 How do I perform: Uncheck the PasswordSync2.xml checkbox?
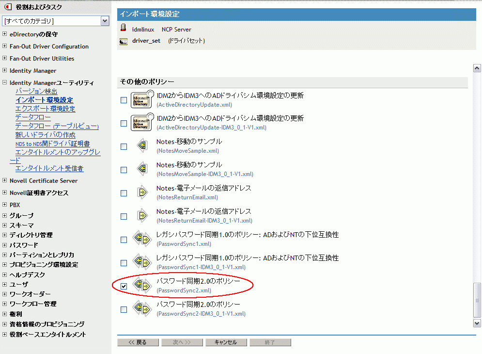pyautogui.click(x=124, y=286)
